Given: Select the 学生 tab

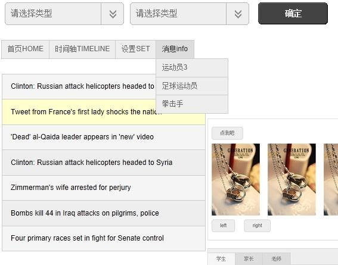Looking at the screenshot, I should (x=221, y=259).
